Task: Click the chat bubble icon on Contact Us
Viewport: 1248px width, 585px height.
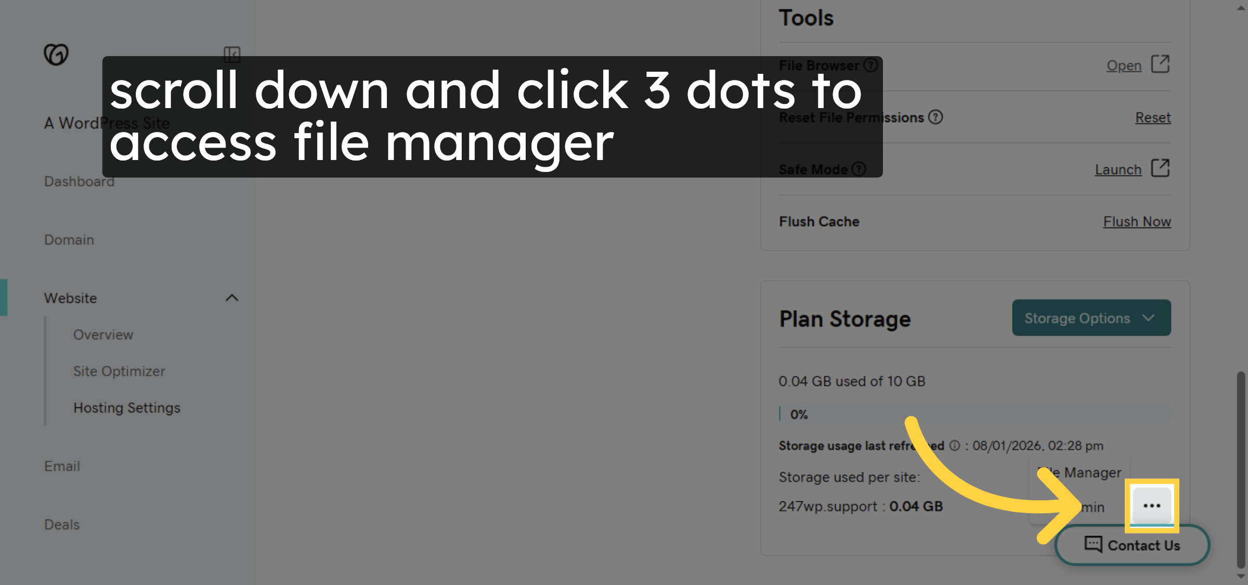Action: (1093, 544)
